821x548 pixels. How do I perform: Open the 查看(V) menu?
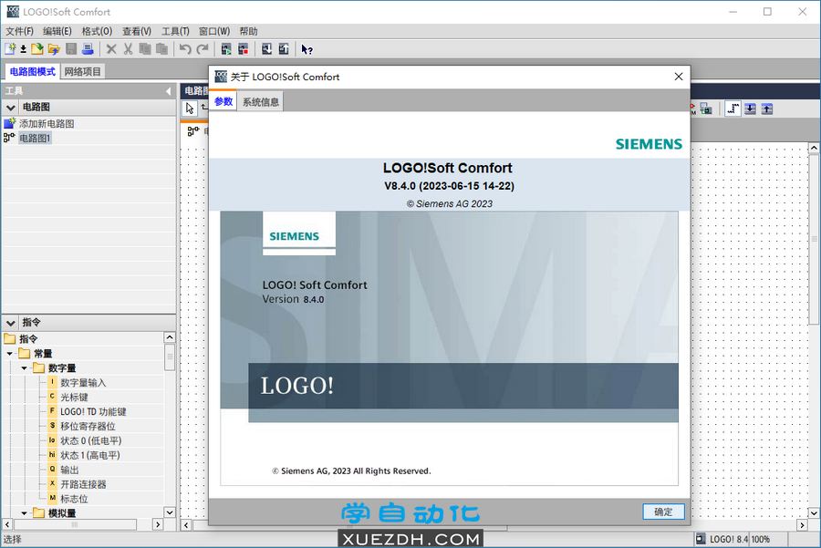coord(137,31)
